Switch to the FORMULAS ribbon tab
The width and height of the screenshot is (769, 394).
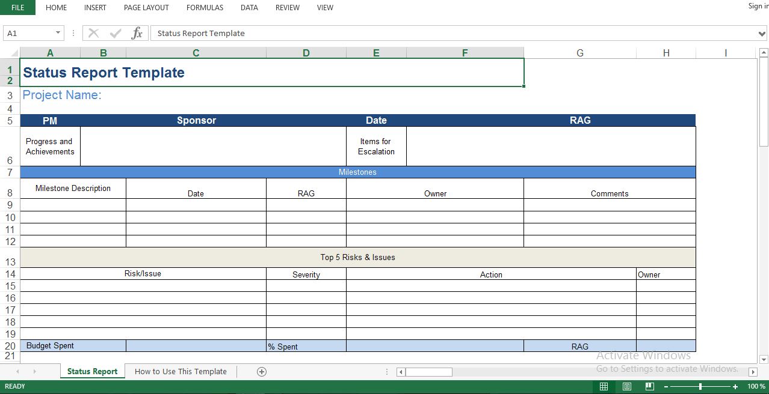click(x=205, y=8)
